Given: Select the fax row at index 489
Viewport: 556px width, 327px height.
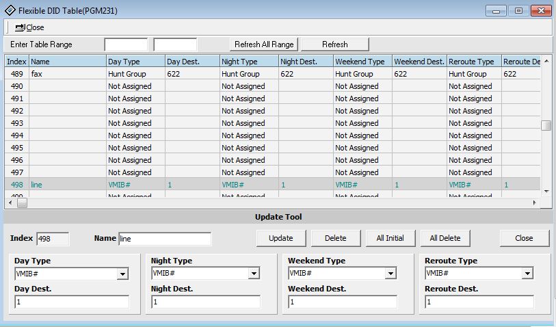Looking at the screenshot, I should (68, 74).
